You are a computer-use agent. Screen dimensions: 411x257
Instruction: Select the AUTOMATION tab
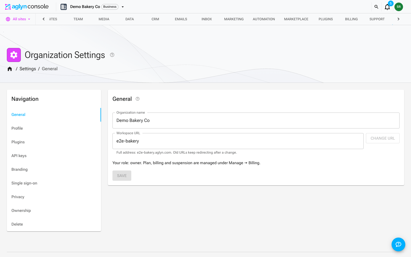pos(264,19)
